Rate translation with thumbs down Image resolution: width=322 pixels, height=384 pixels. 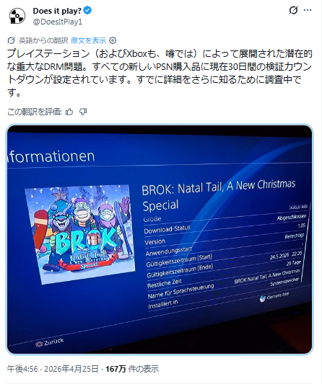point(83,112)
